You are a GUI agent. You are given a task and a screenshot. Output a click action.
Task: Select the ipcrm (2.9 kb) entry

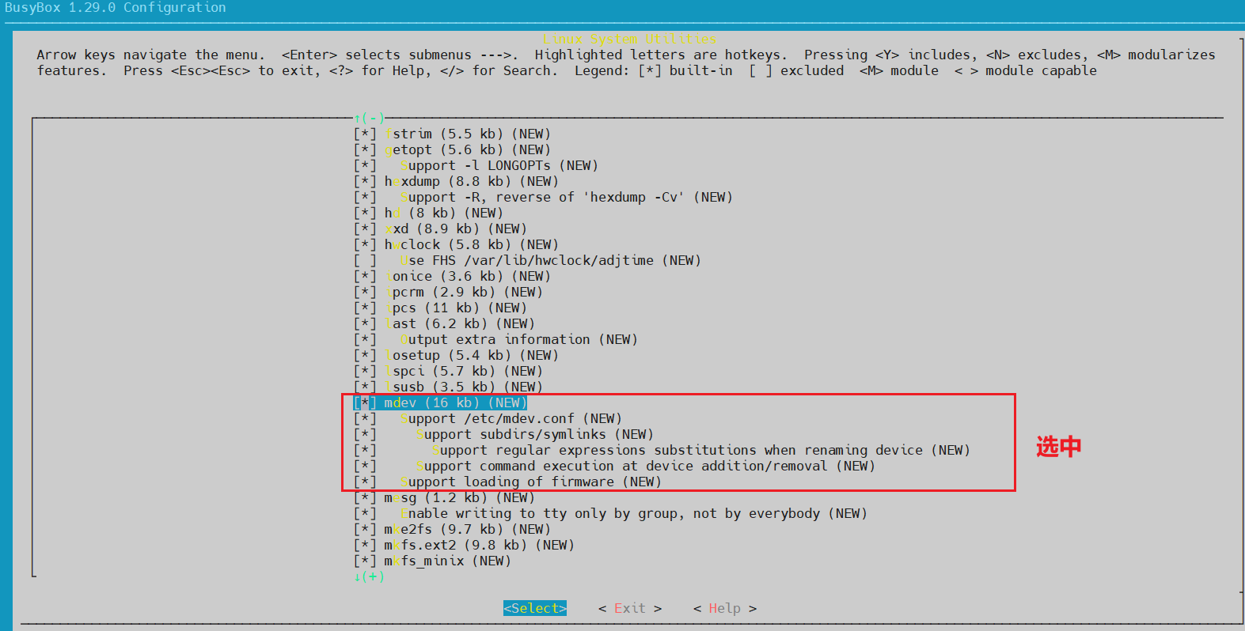tap(464, 292)
